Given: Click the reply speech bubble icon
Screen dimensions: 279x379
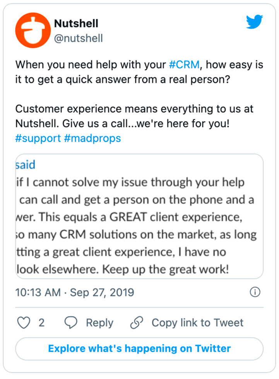Looking at the screenshot, I should pos(71,322).
